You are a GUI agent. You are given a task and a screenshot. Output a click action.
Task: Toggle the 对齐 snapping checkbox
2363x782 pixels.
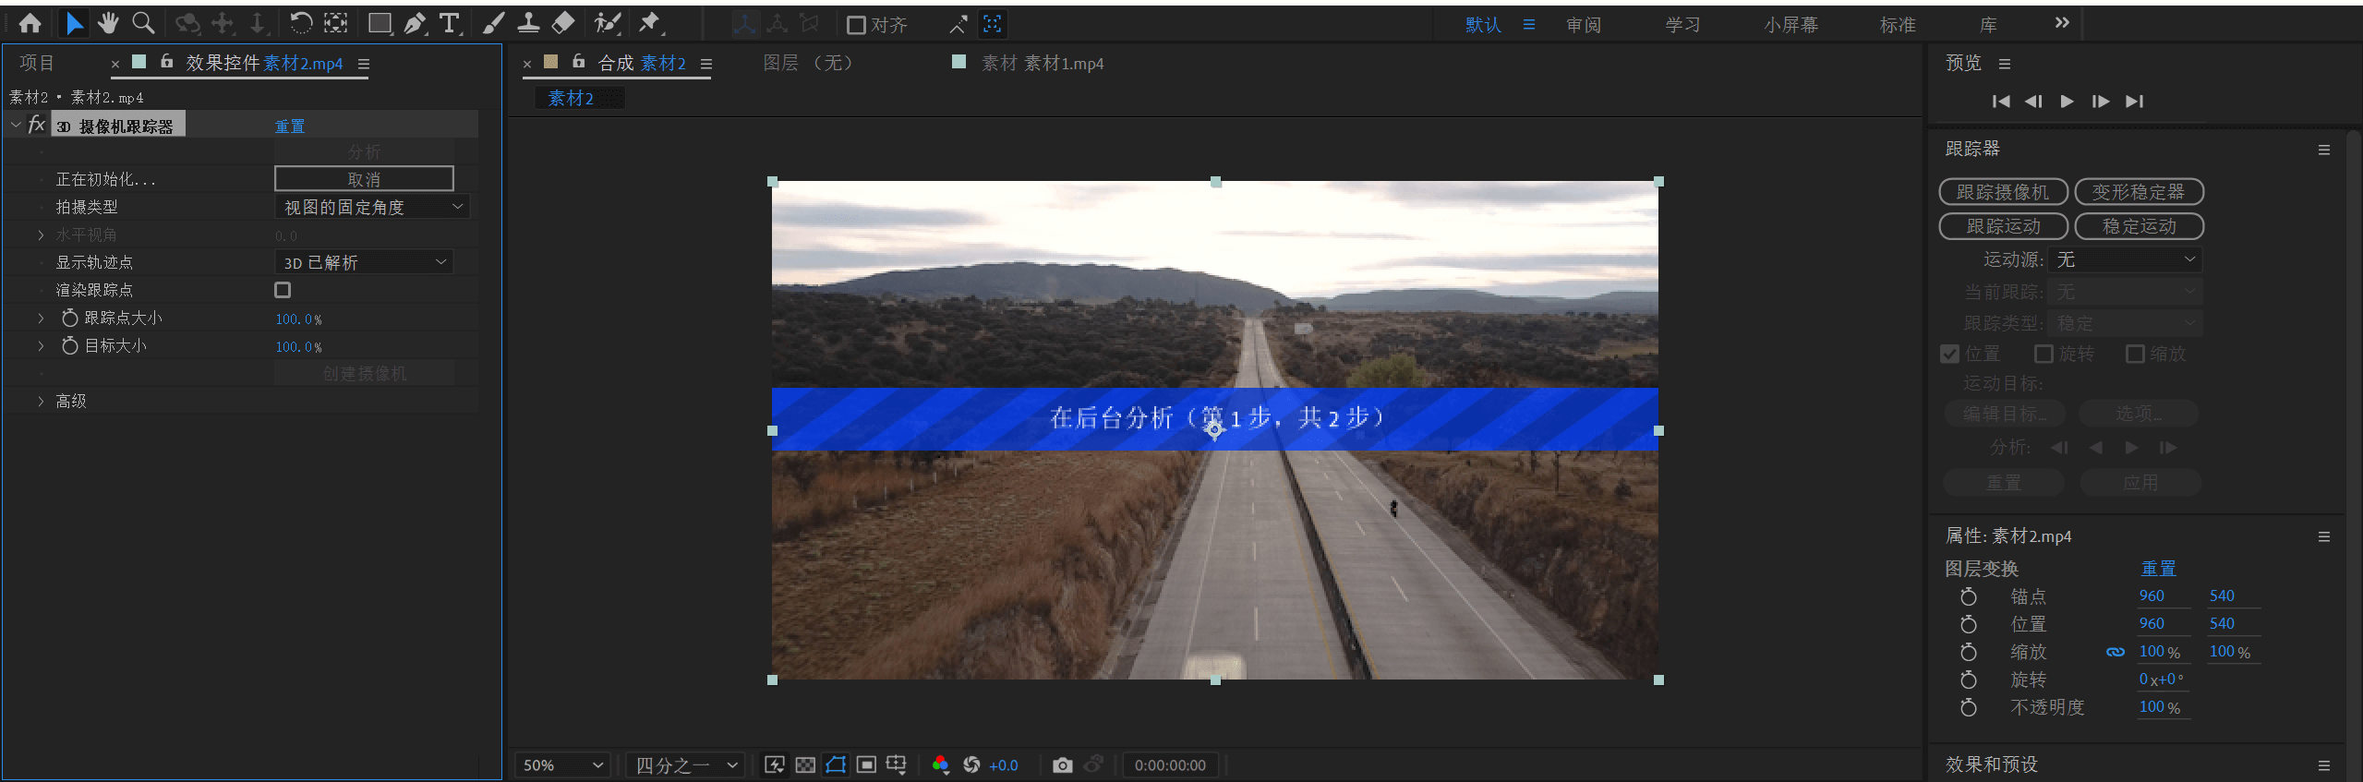(856, 25)
